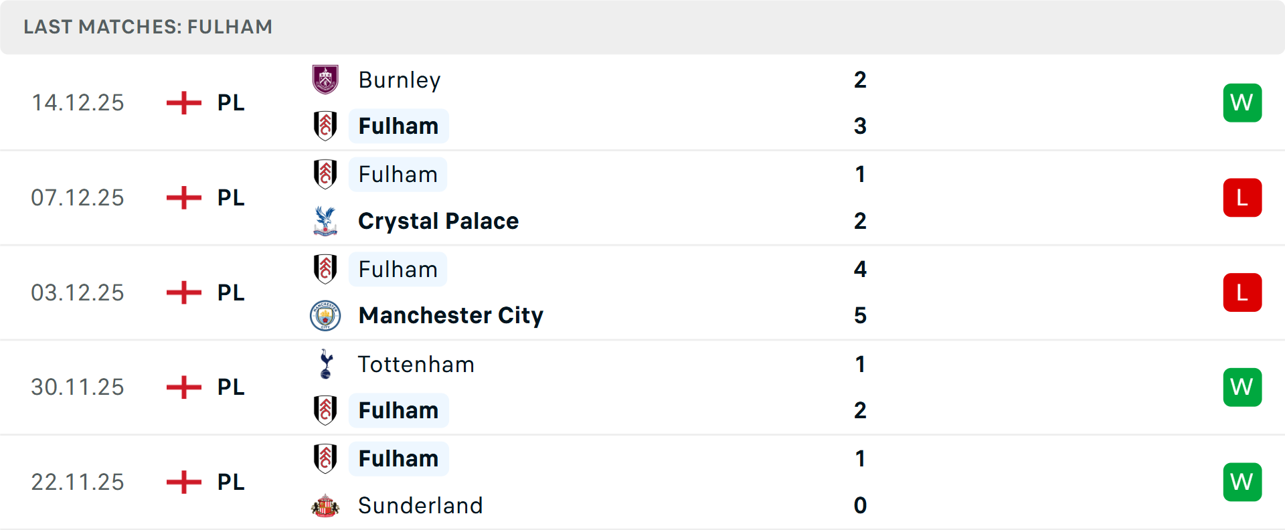This screenshot has height=530, width=1285.
Task: Click the Crystal Palace club crest
Action: [x=325, y=221]
